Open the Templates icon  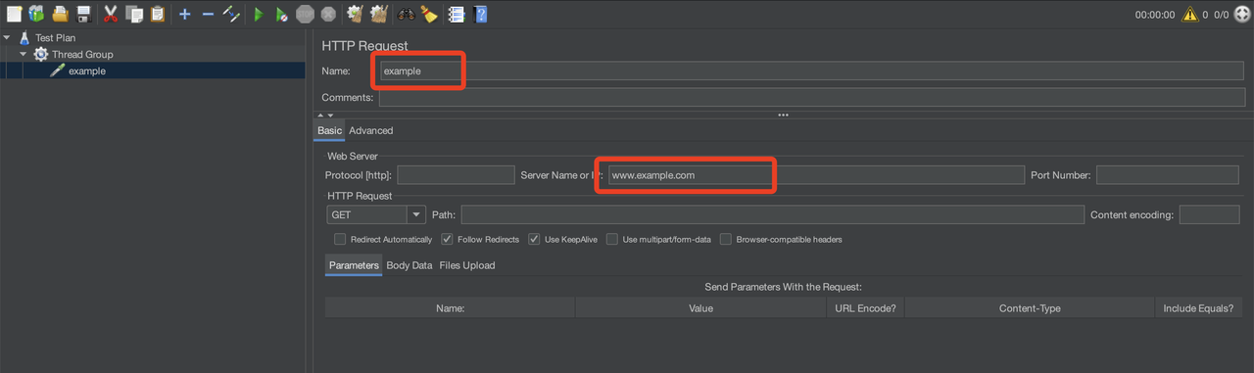36,14
